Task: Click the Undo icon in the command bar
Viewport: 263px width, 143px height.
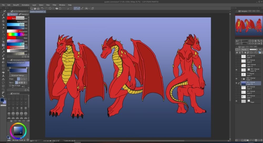Action: [42, 8]
